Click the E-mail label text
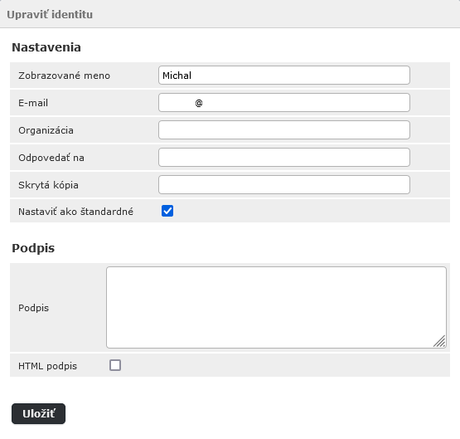 pyautogui.click(x=33, y=103)
